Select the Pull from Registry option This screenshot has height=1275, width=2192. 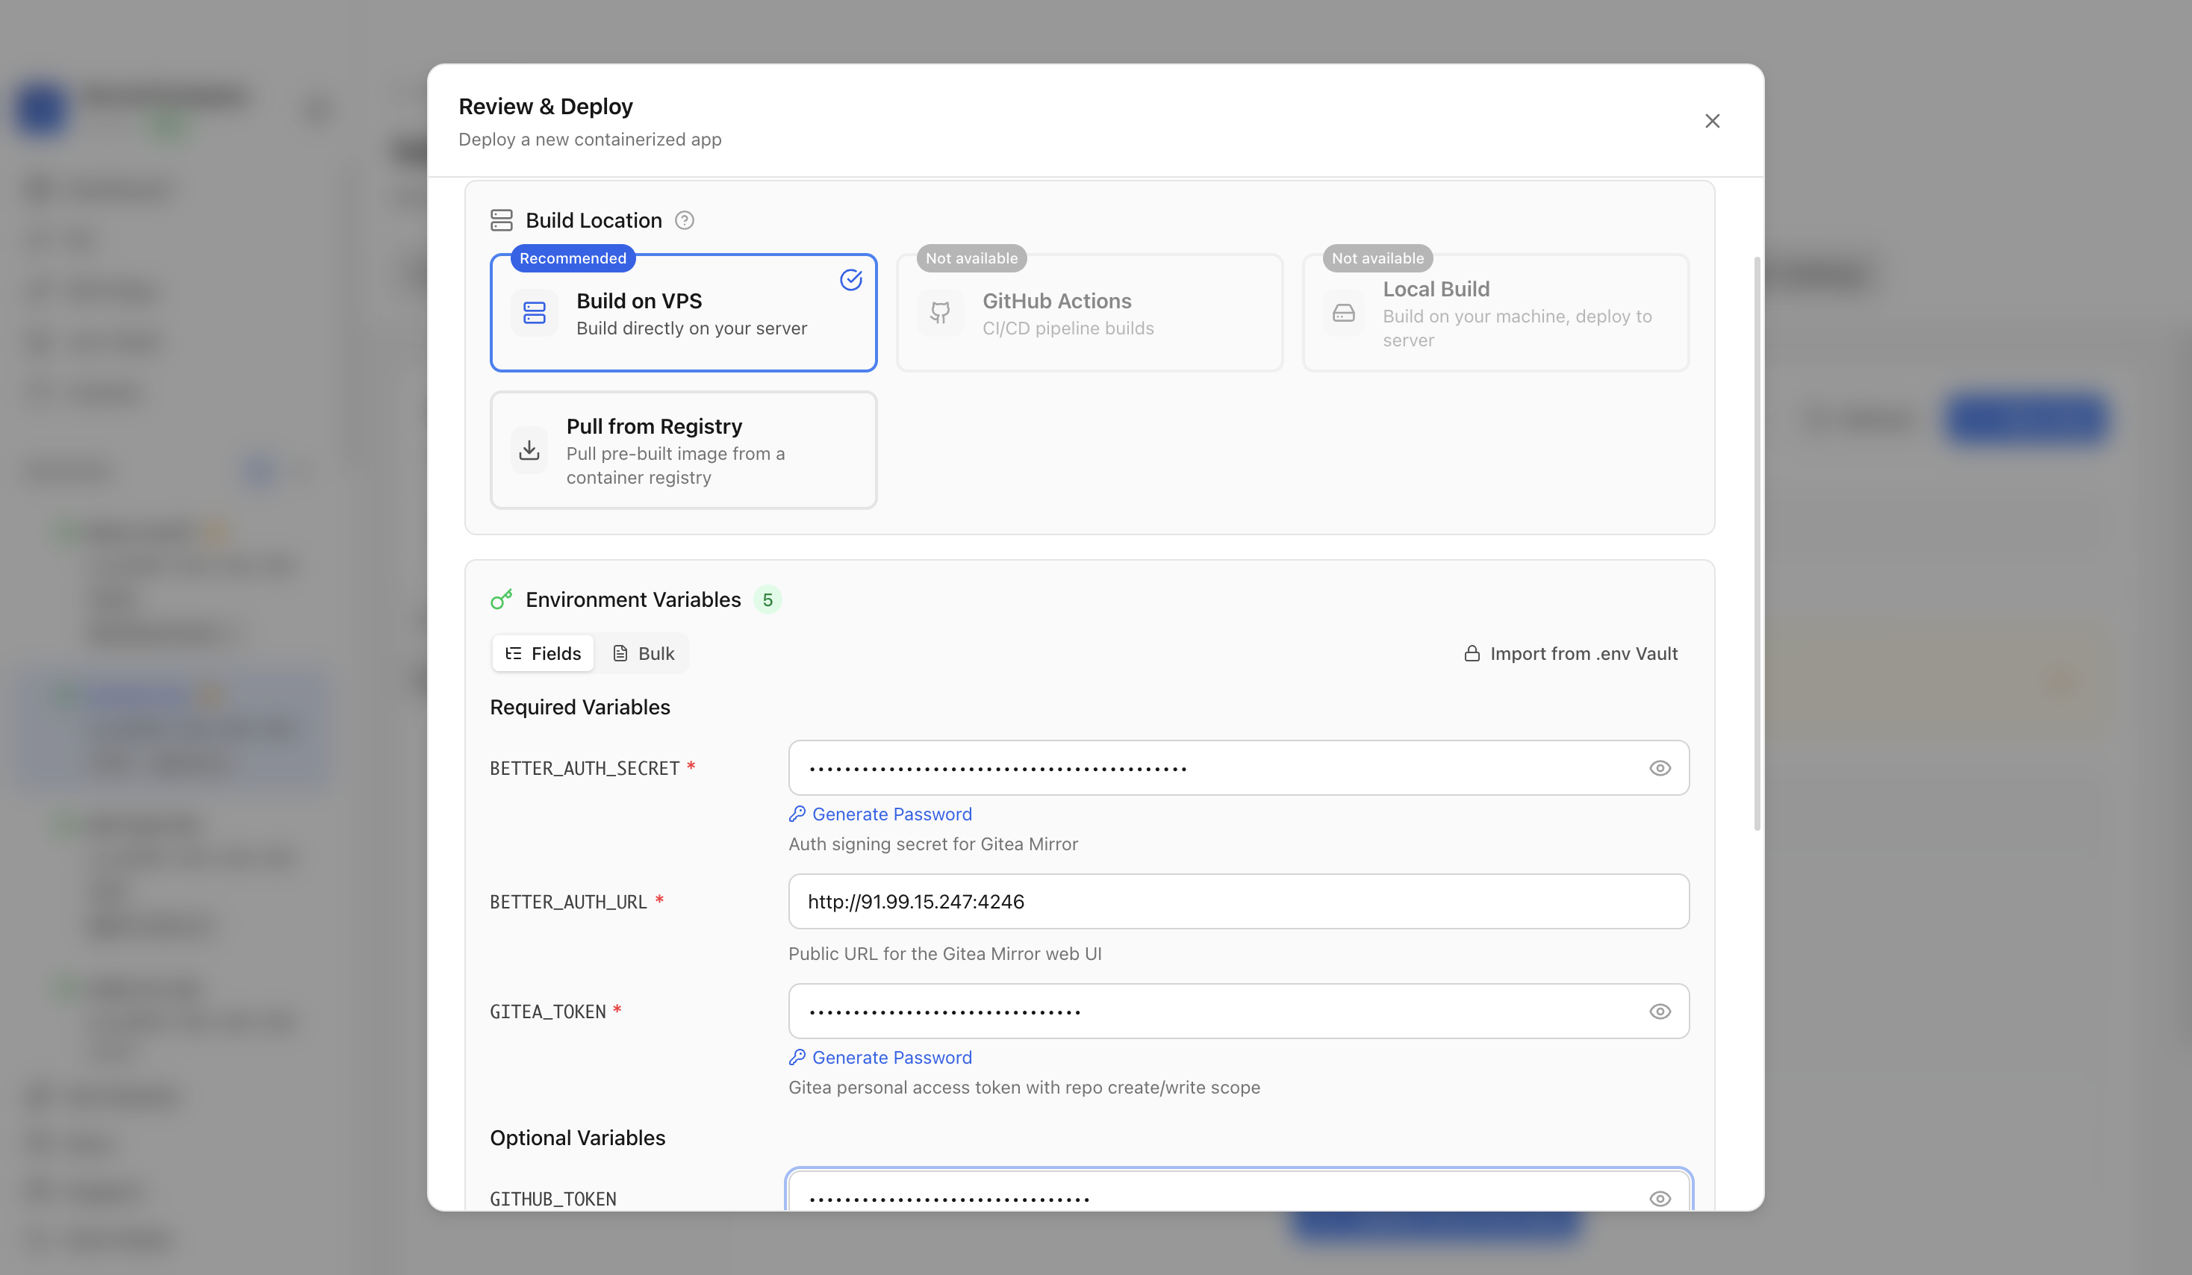tap(684, 449)
